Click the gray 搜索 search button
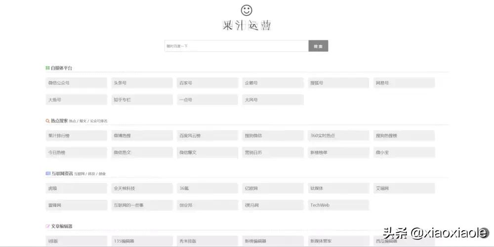494x247 pixels. tap(318, 46)
